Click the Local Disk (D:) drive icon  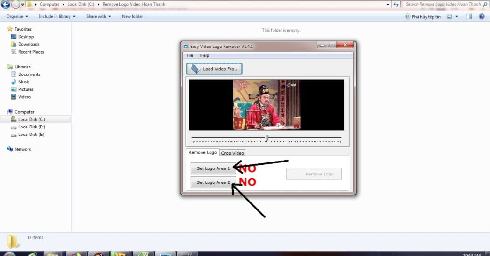tap(14, 127)
